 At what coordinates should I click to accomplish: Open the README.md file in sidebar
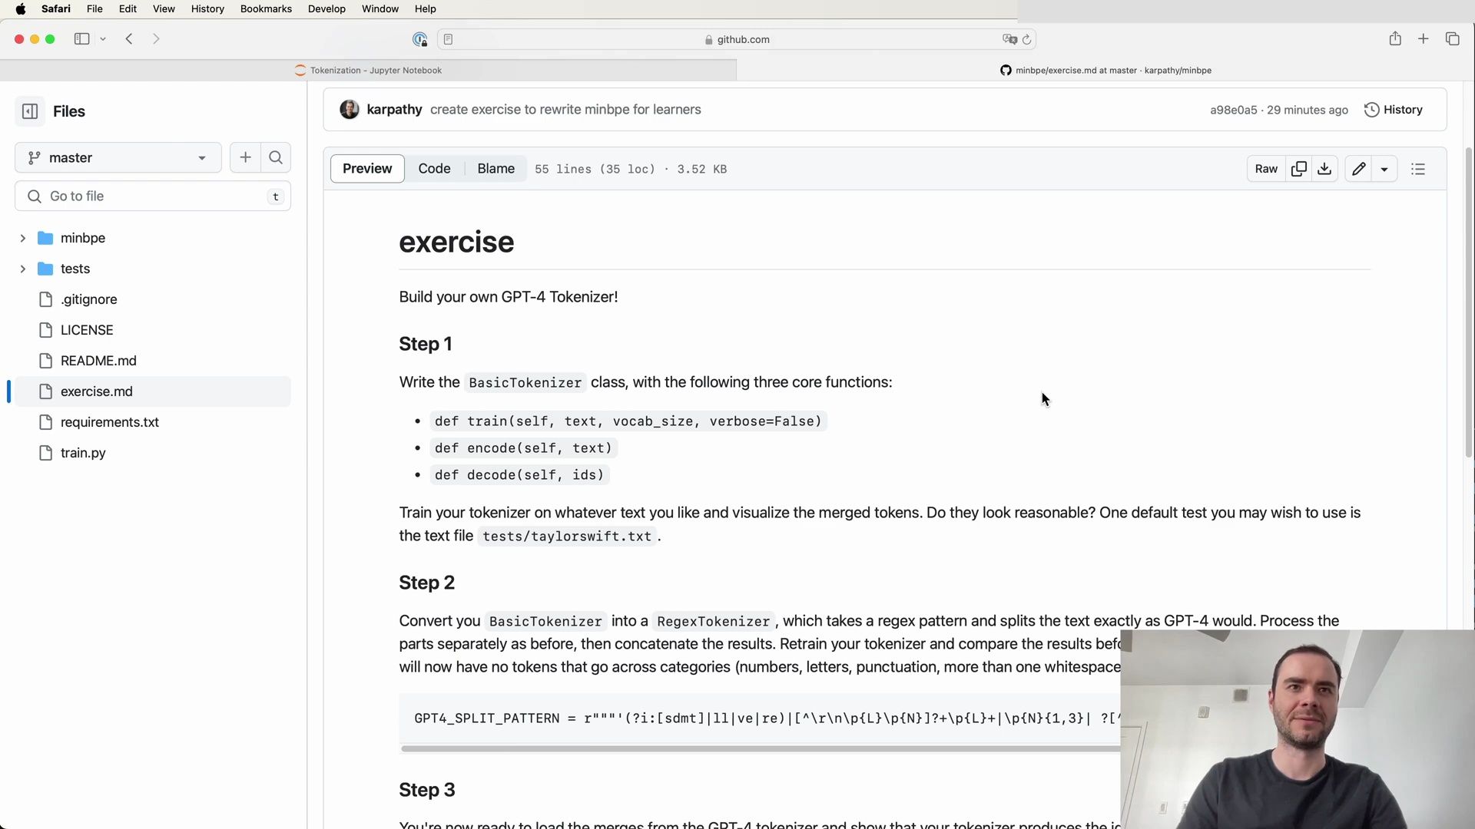pyautogui.click(x=98, y=360)
